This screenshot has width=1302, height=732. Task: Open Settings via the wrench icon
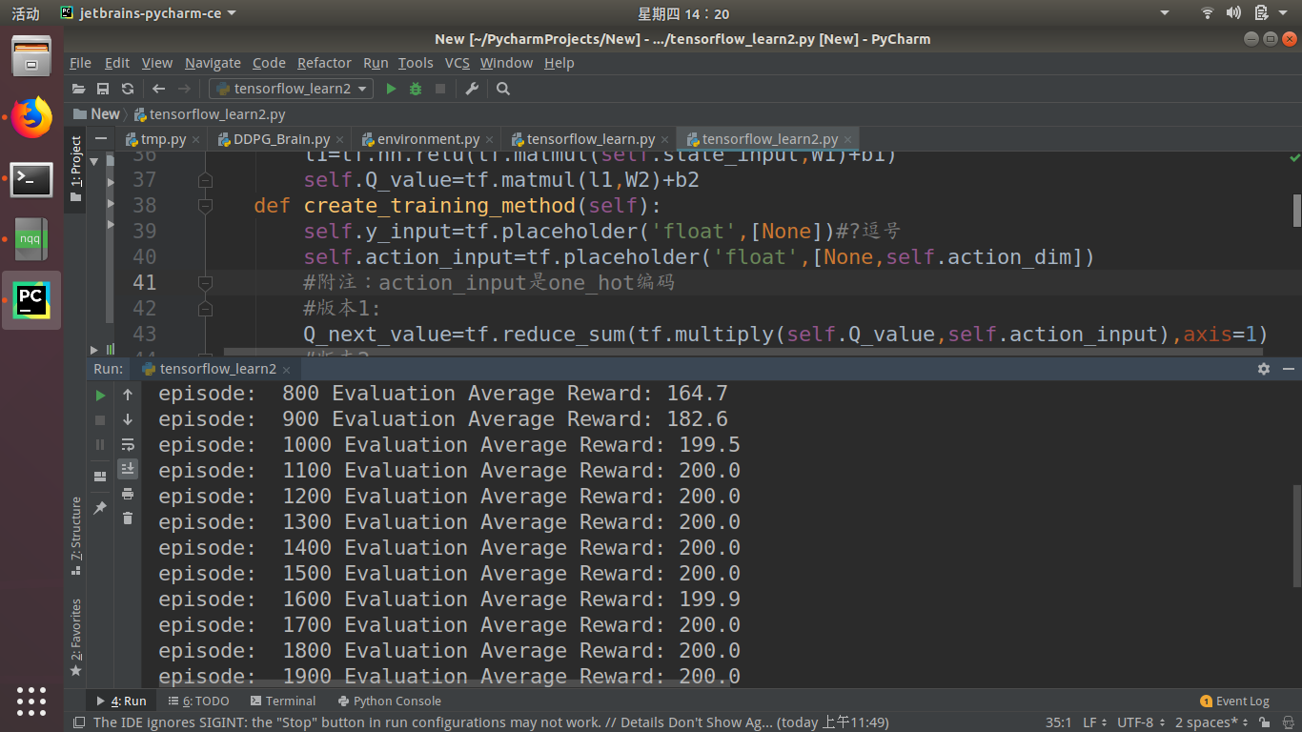pos(472,89)
